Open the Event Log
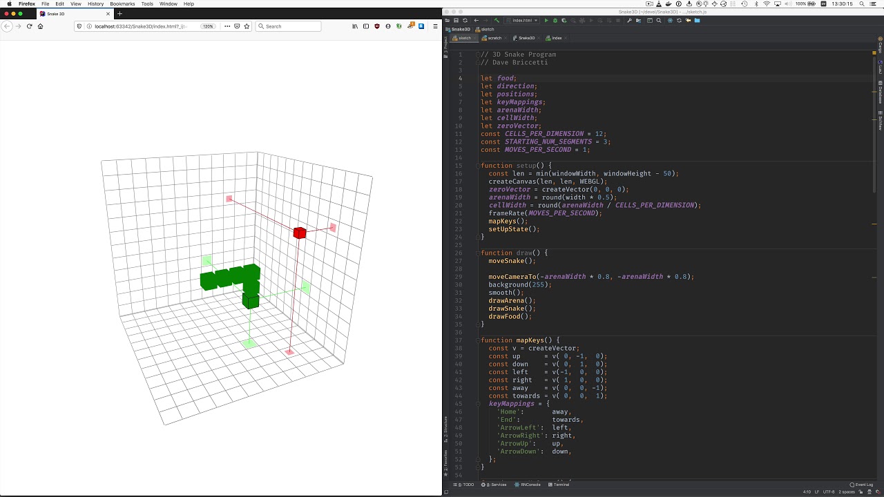Image resolution: width=884 pixels, height=497 pixels. pos(862,485)
